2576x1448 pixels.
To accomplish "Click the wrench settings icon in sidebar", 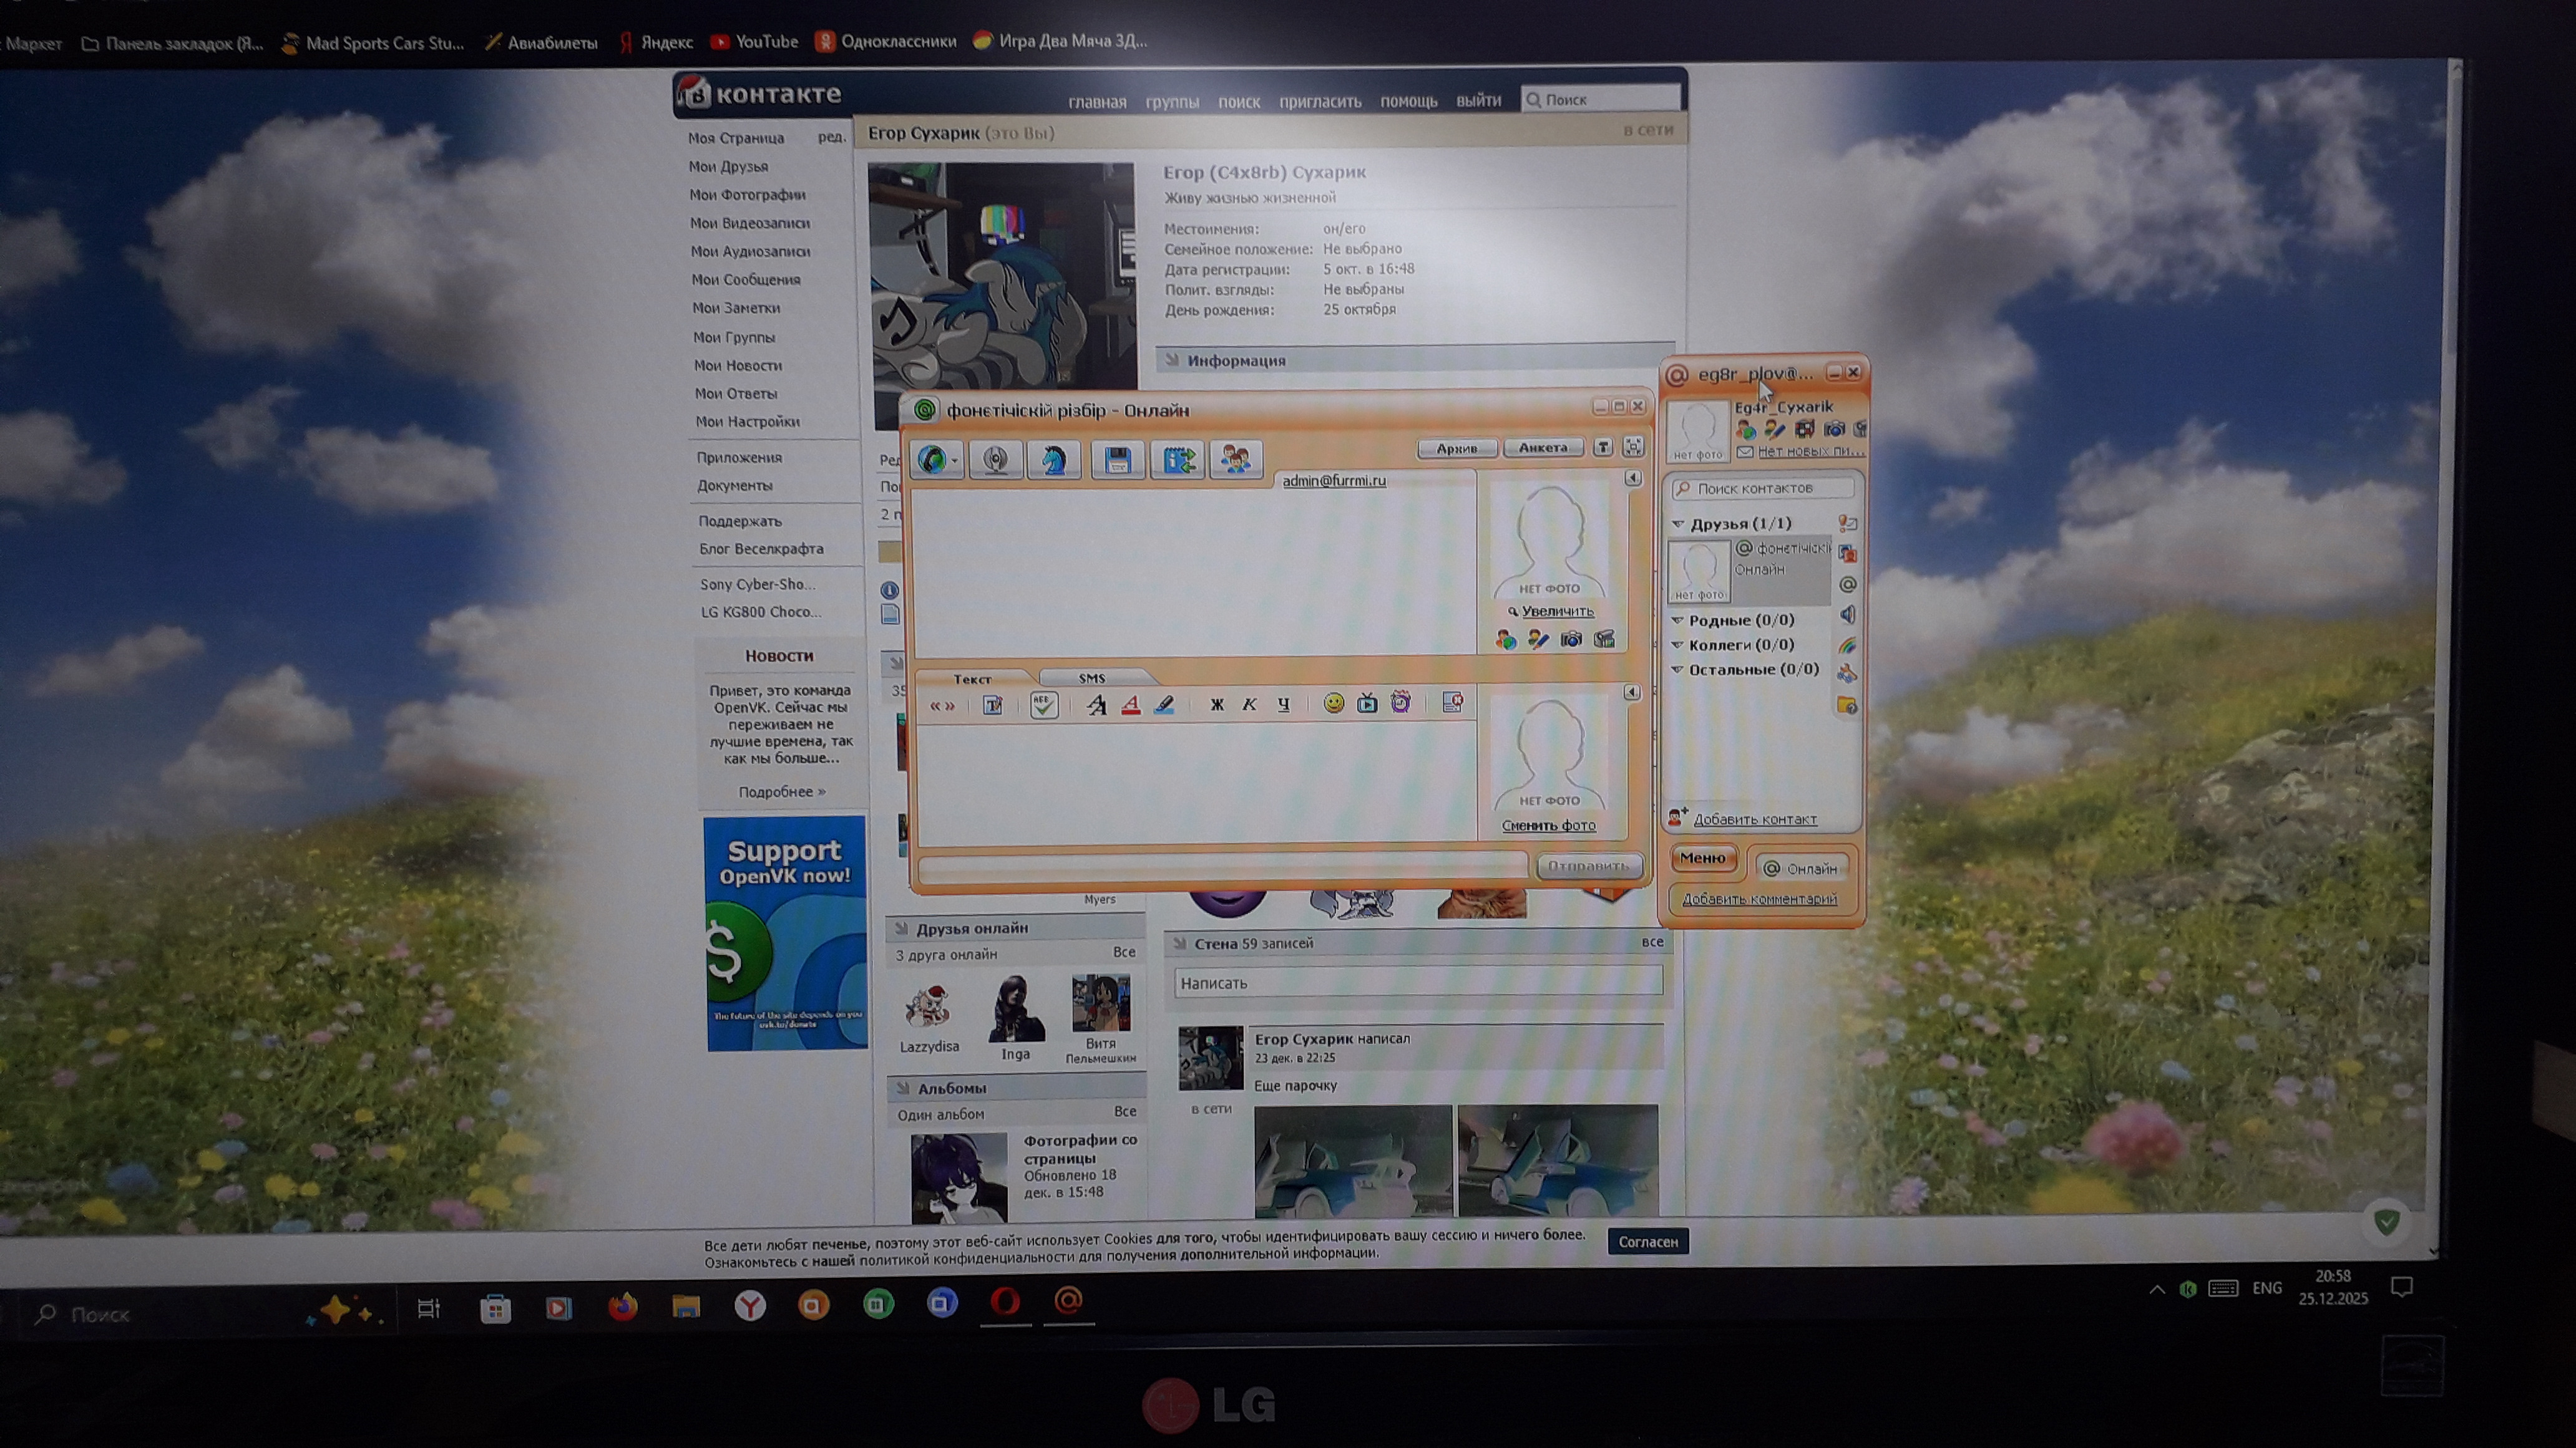I will pos(1847,673).
